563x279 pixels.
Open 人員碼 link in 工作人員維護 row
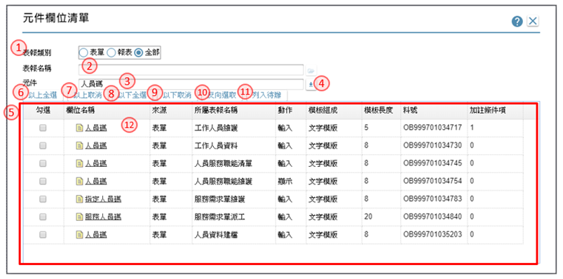(x=96, y=128)
